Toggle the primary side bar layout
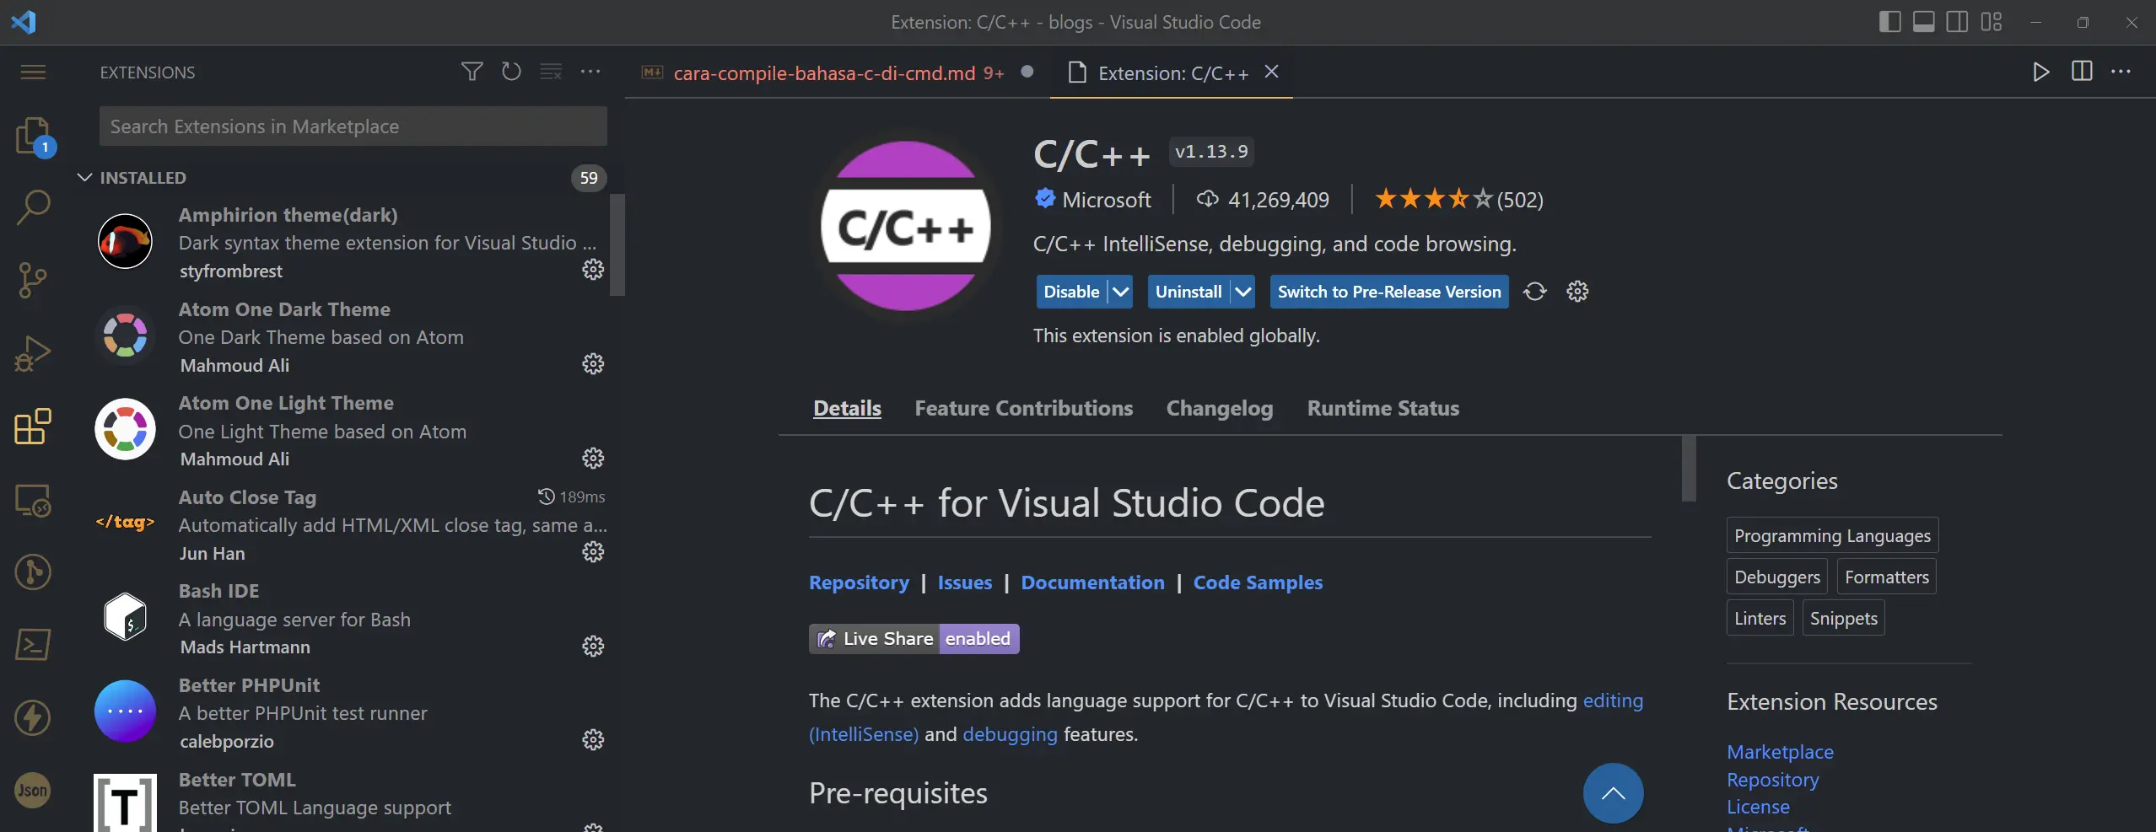2156x832 pixels. coord(1889,22)
